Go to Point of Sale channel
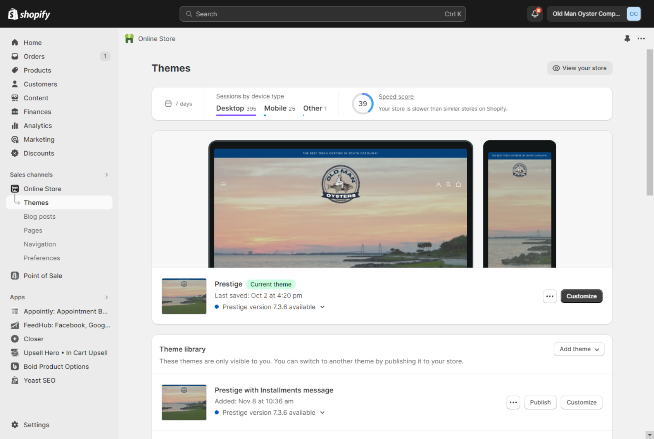The image size is (654, 439). pos(43,275)
